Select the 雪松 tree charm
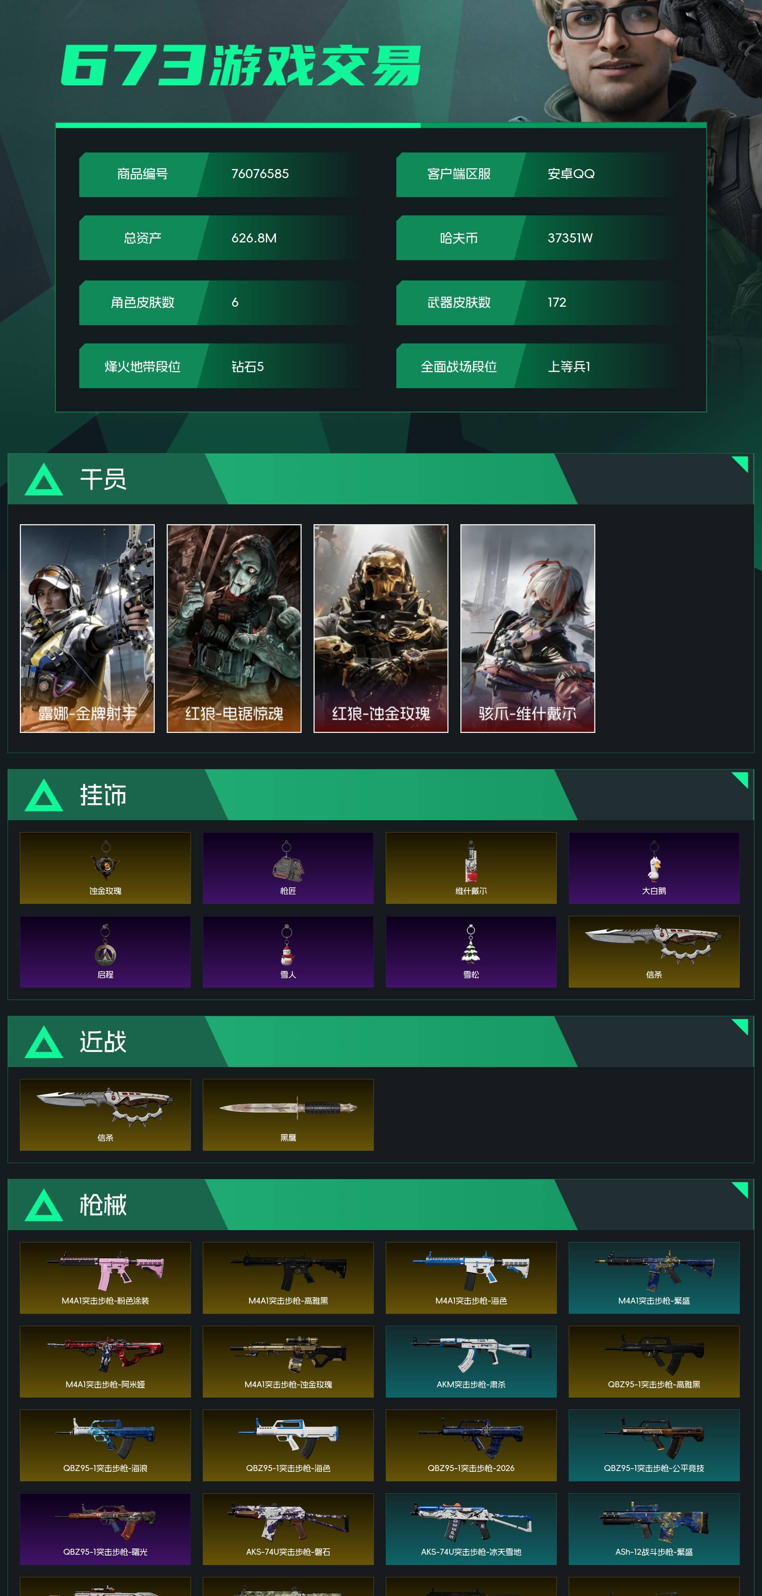The height and width of the screenshot is (1596, 762). click(x=471, y=952)
